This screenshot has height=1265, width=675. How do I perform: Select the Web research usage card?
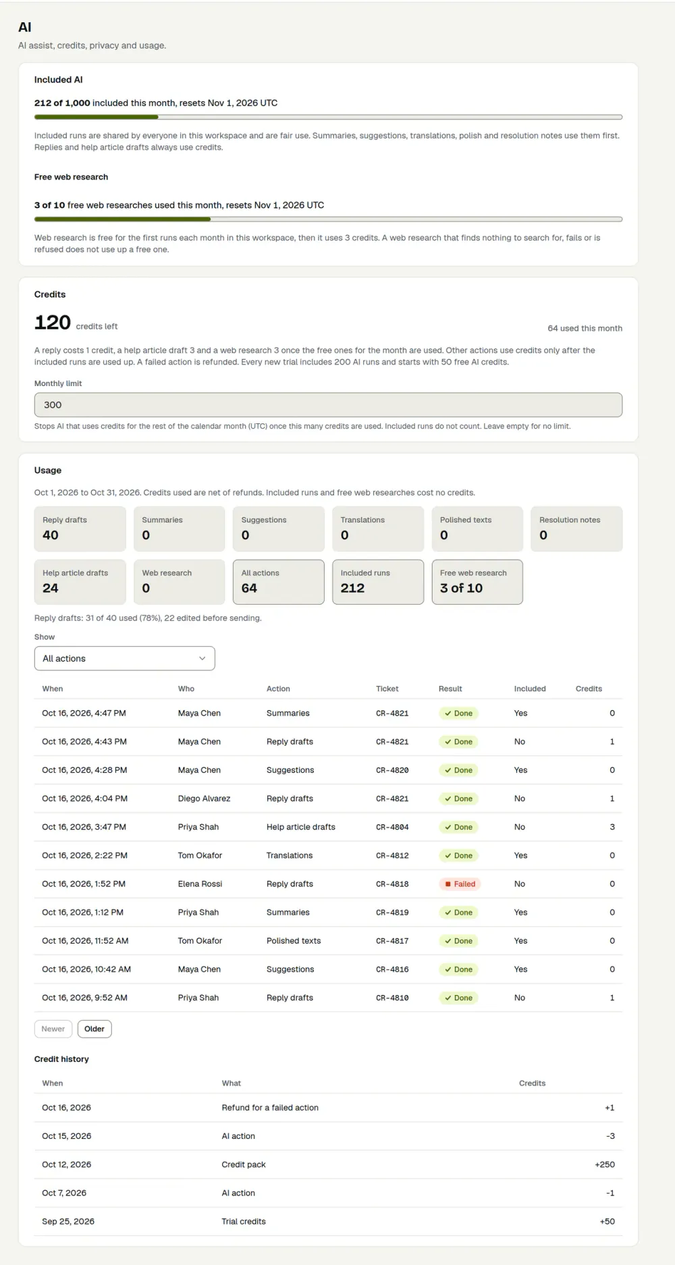[179, 582]
